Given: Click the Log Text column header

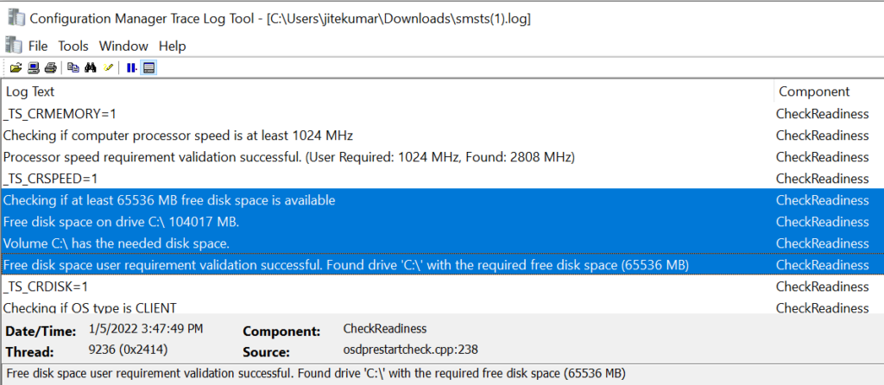Looking at the screenshot, I should 388,92.
